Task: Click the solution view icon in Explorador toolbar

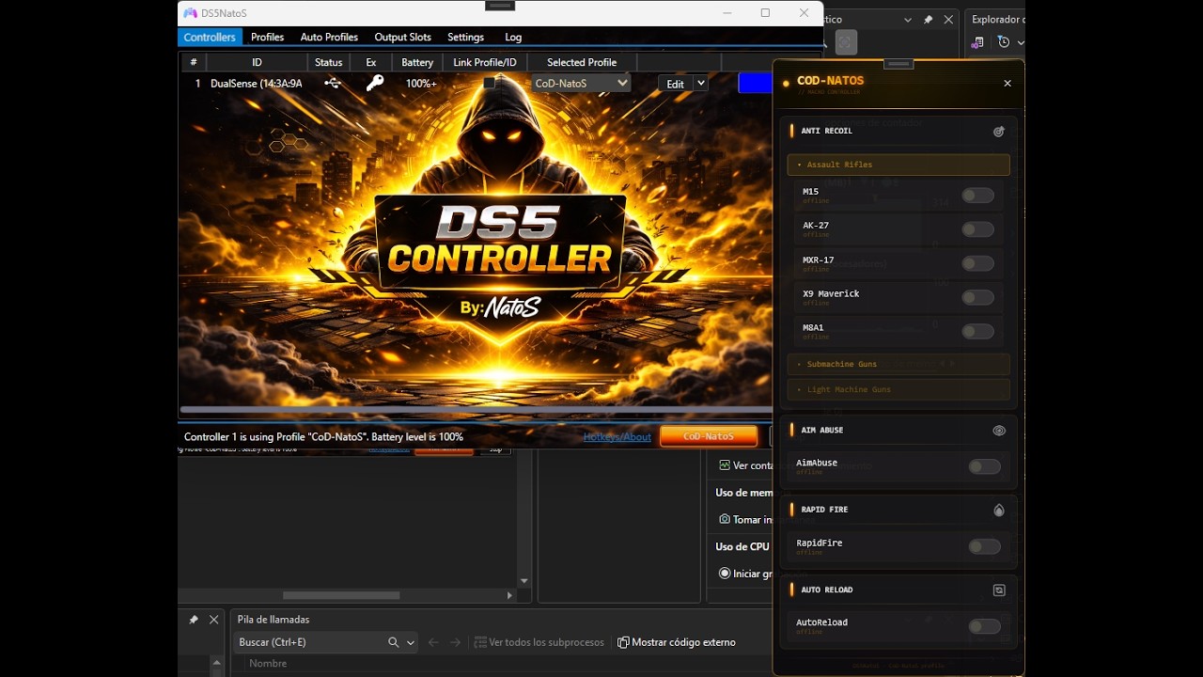Action: coord(978,42)
